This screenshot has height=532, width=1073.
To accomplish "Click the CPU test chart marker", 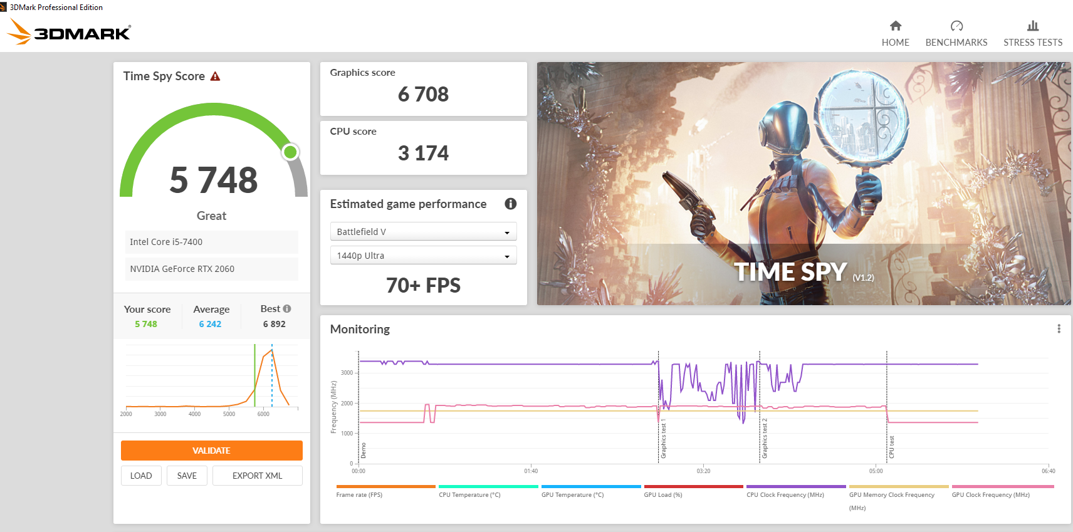I will tap(892, 447).
